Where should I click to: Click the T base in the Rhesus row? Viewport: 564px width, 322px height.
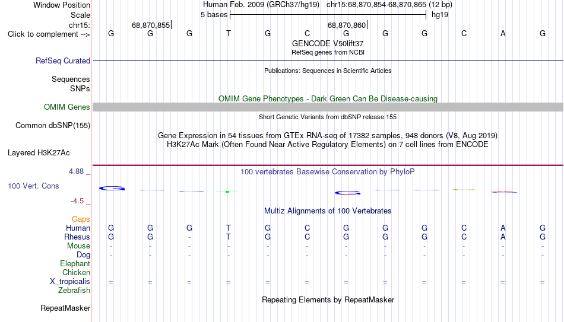click(229, 237)
